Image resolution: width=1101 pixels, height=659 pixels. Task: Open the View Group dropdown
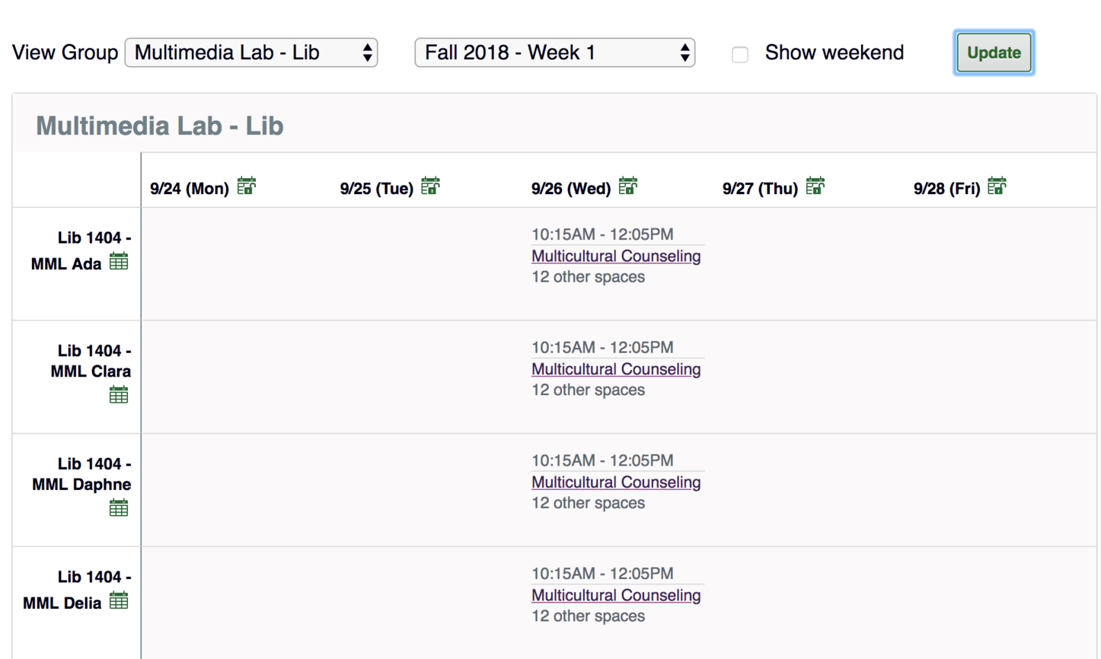point(251,53)
